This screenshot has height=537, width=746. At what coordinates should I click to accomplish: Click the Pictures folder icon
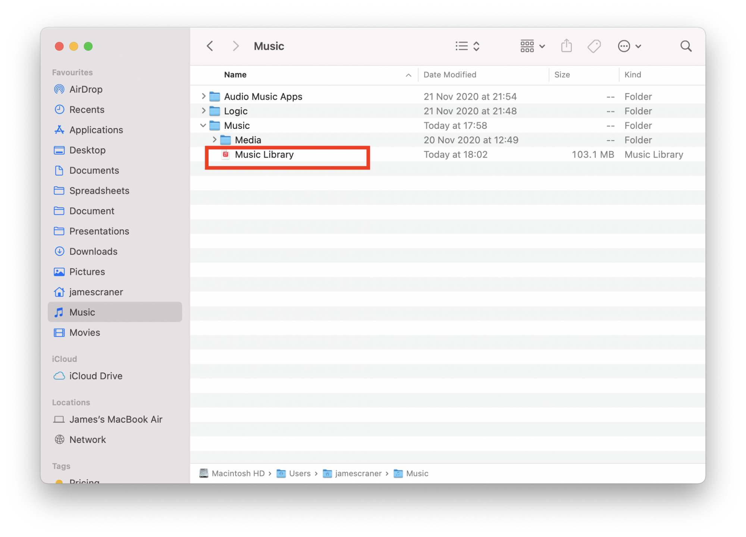[59, 271]
